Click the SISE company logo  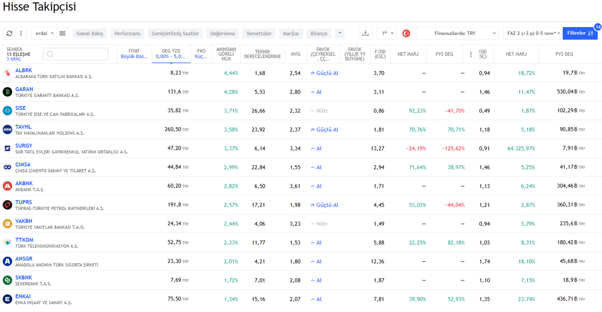tap(8, 111)
